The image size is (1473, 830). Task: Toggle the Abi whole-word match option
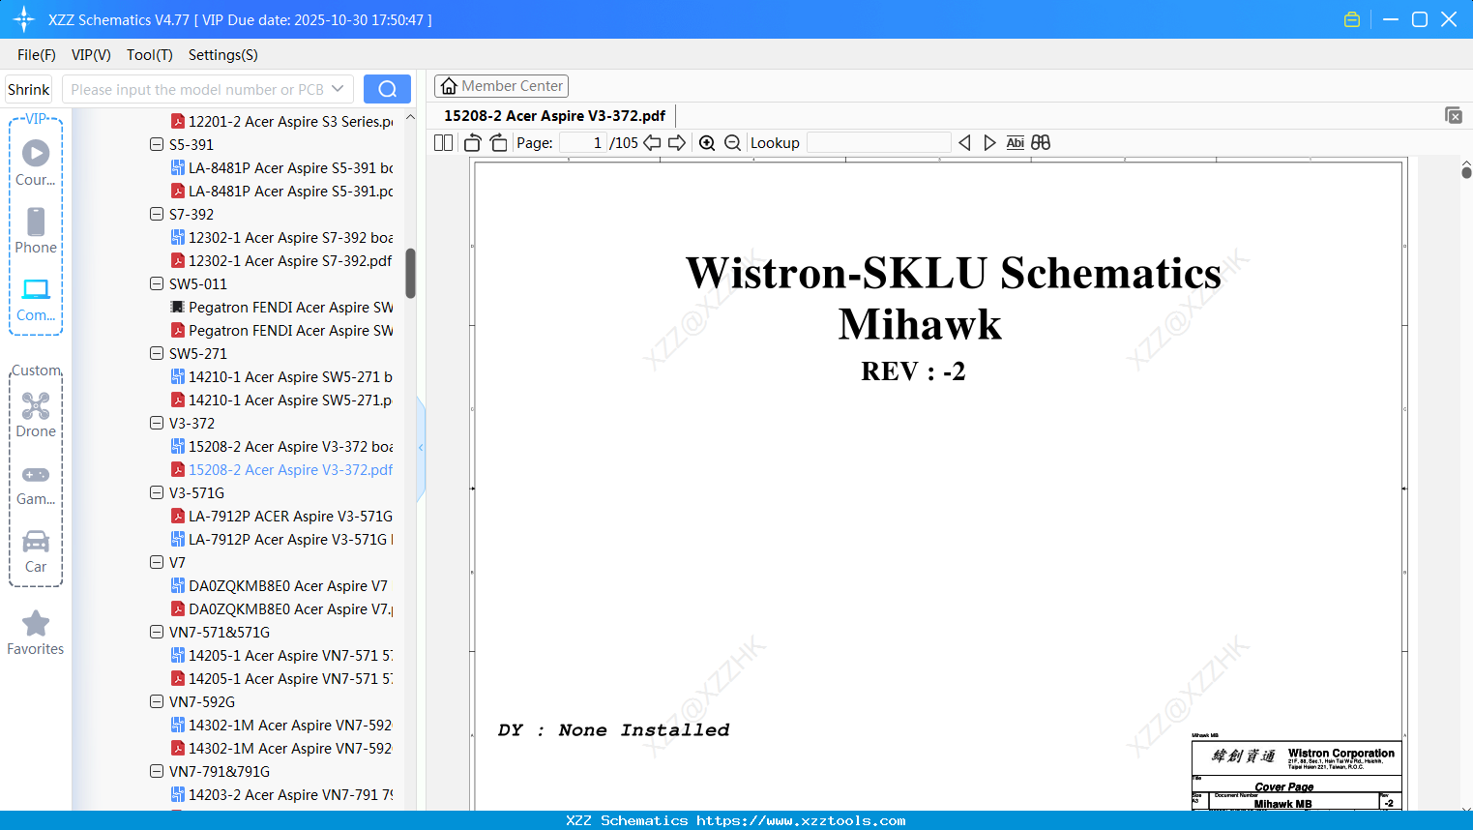[1015, 143]
